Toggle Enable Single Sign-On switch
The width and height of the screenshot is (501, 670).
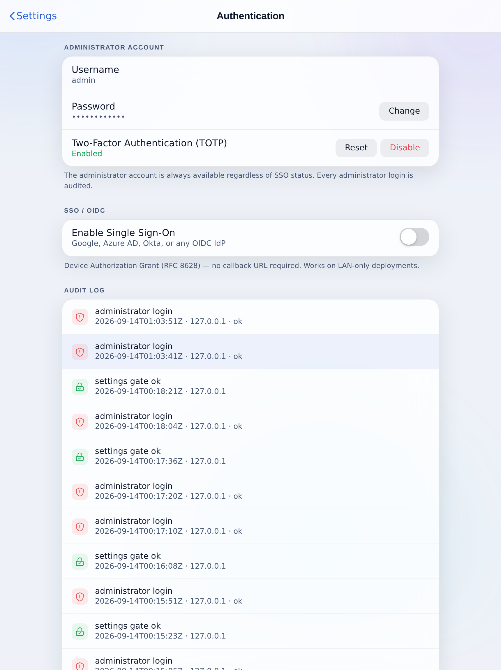(414, 237)
